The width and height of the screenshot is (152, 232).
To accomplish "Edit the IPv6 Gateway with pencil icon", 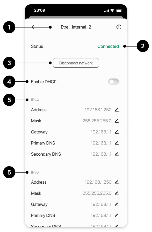I will 117,204.
